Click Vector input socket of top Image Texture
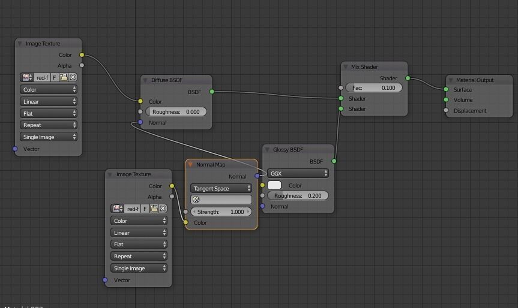The width and height of the screenshot is (518, 308). pos(15,149)
